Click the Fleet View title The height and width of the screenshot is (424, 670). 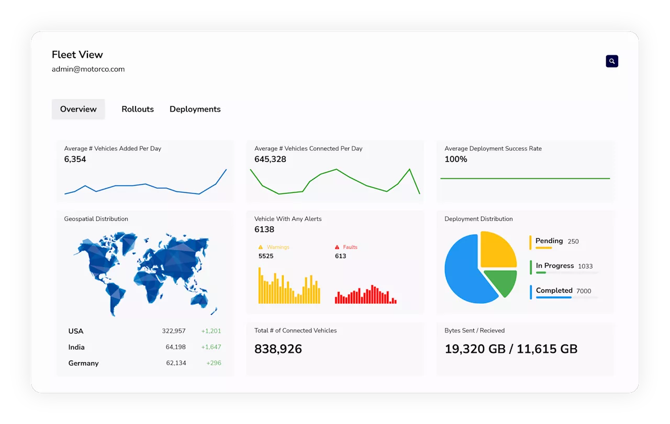pos(77,54)
